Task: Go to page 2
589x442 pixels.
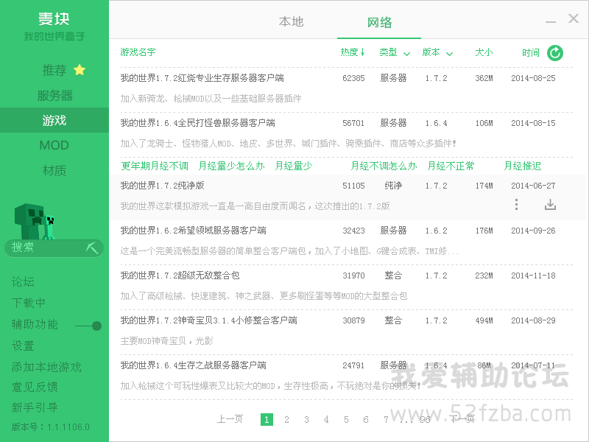Action: [286, 419]
